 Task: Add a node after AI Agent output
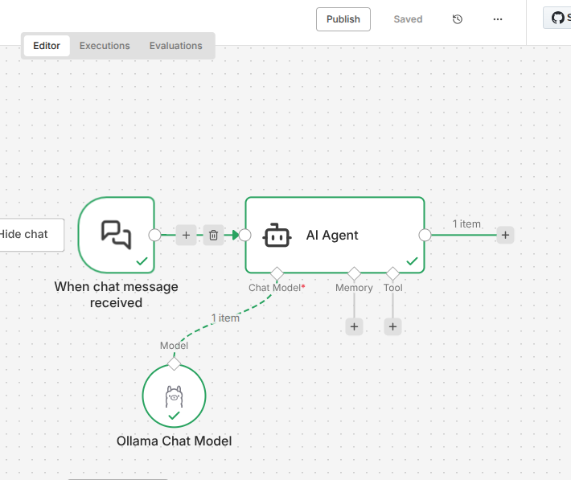point(505,235)
